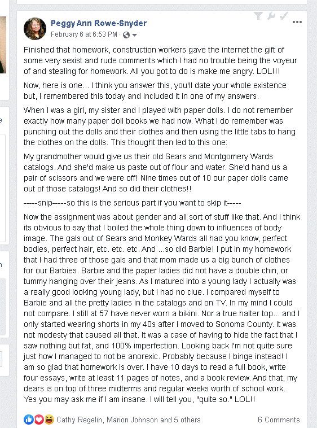Click the snip divider line of text

132,203
